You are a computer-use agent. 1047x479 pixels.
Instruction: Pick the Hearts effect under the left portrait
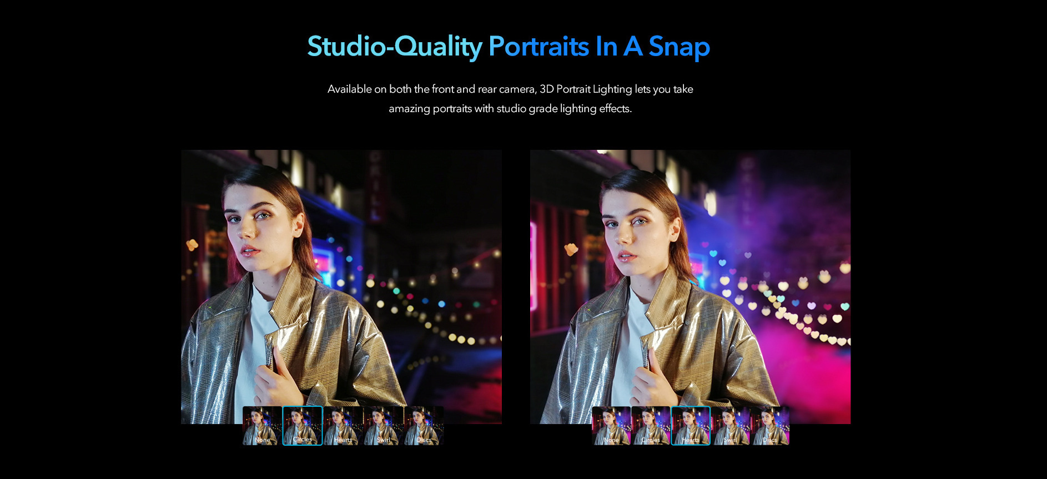click(x=343, y=426)
